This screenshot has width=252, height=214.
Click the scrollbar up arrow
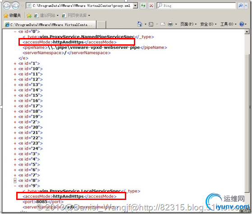[247, 32]
